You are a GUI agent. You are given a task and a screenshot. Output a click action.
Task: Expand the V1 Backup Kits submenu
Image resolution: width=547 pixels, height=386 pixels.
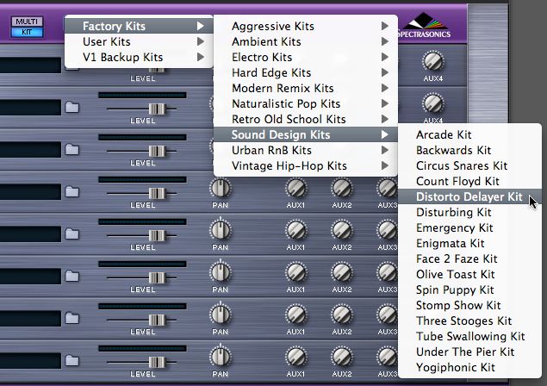coord(139,57)
